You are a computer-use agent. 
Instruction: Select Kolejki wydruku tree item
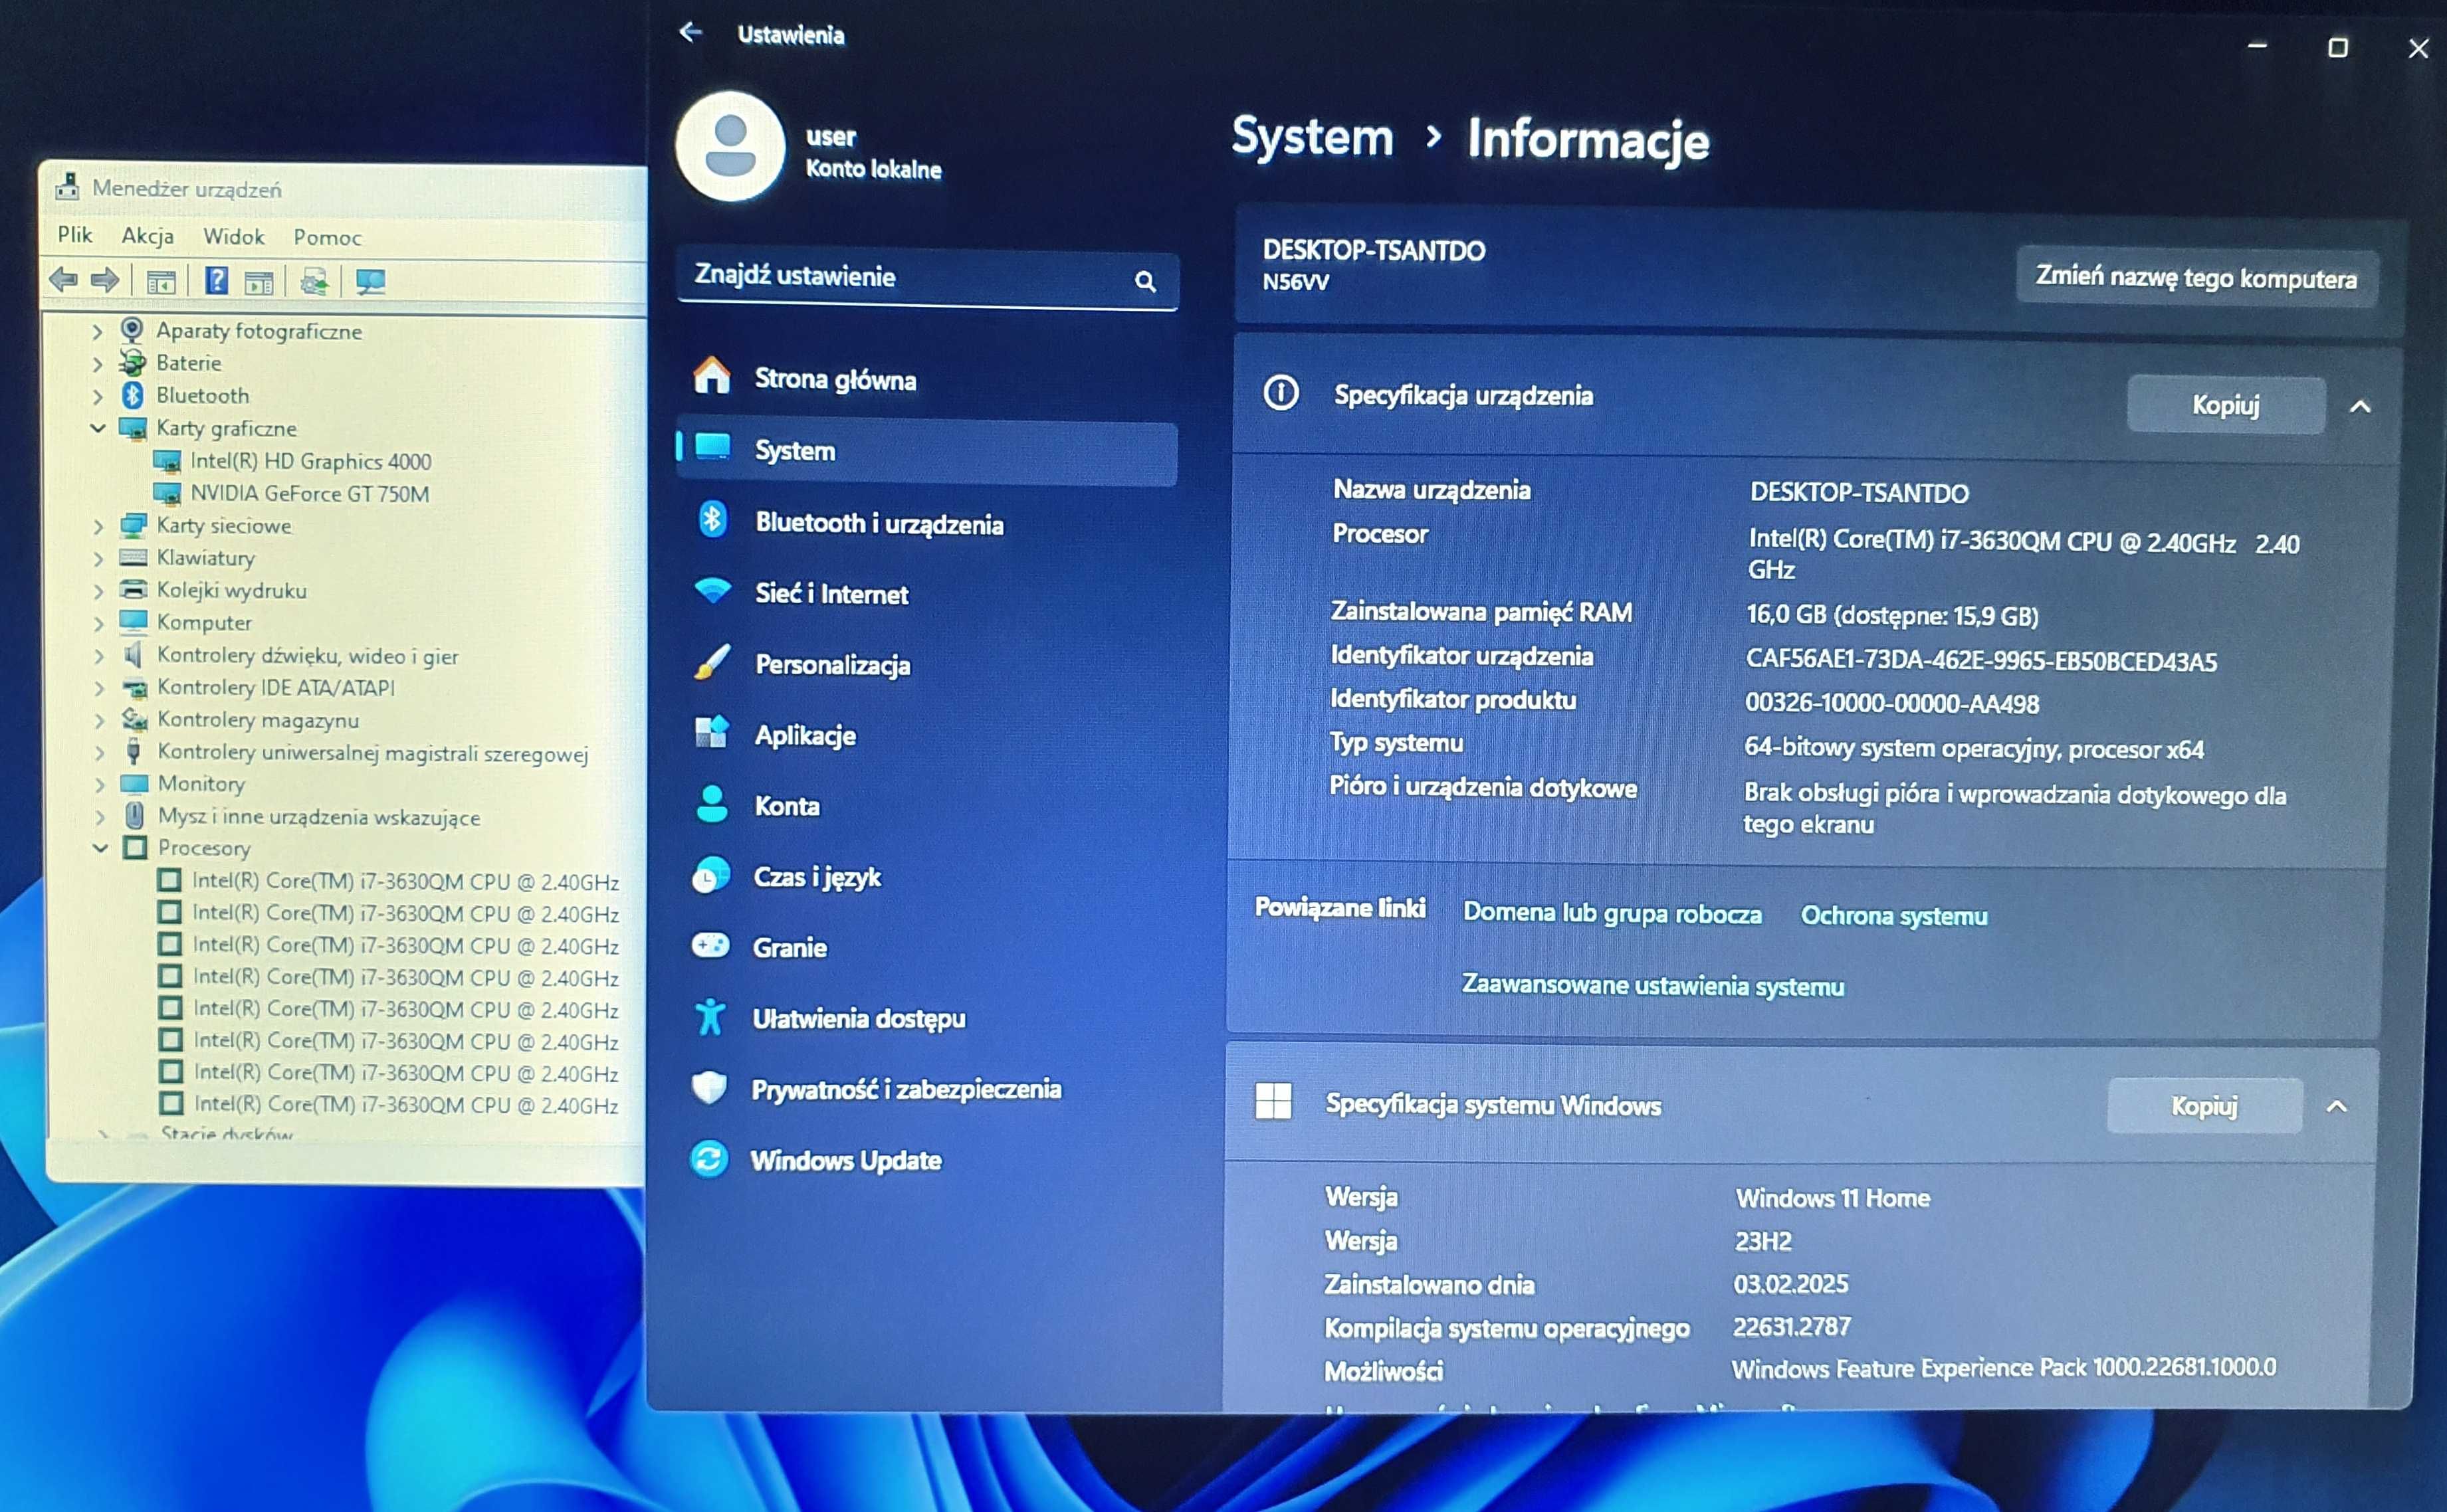pos(231,590)
